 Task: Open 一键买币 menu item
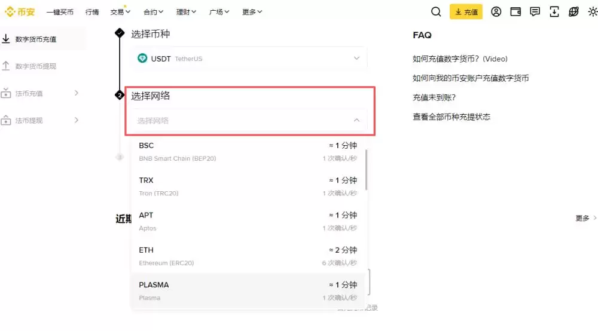pos(60,12)
